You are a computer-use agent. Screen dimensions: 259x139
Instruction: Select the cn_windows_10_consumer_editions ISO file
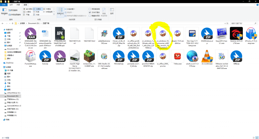pyautogui.click(x=163, y=38)
